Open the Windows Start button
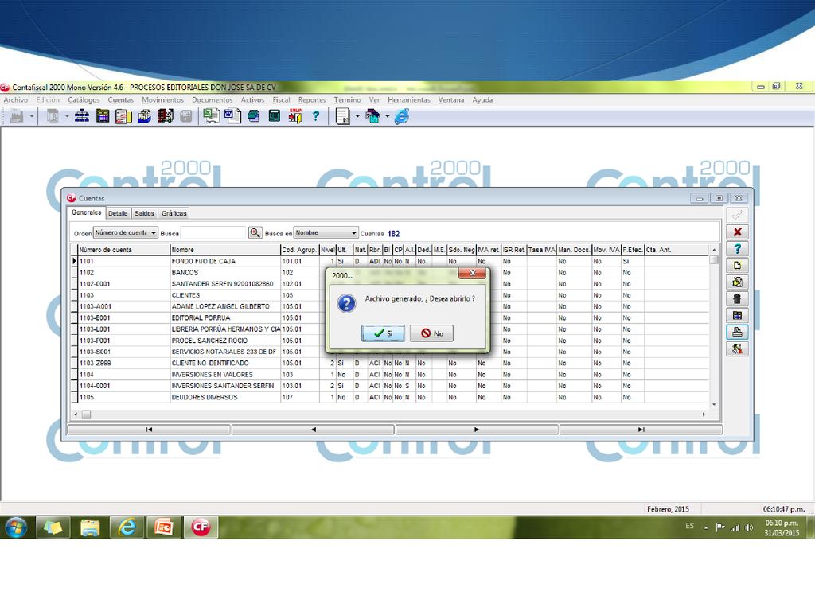The height and width of the screenshot is (611, 815). click(x=16, y=527)
